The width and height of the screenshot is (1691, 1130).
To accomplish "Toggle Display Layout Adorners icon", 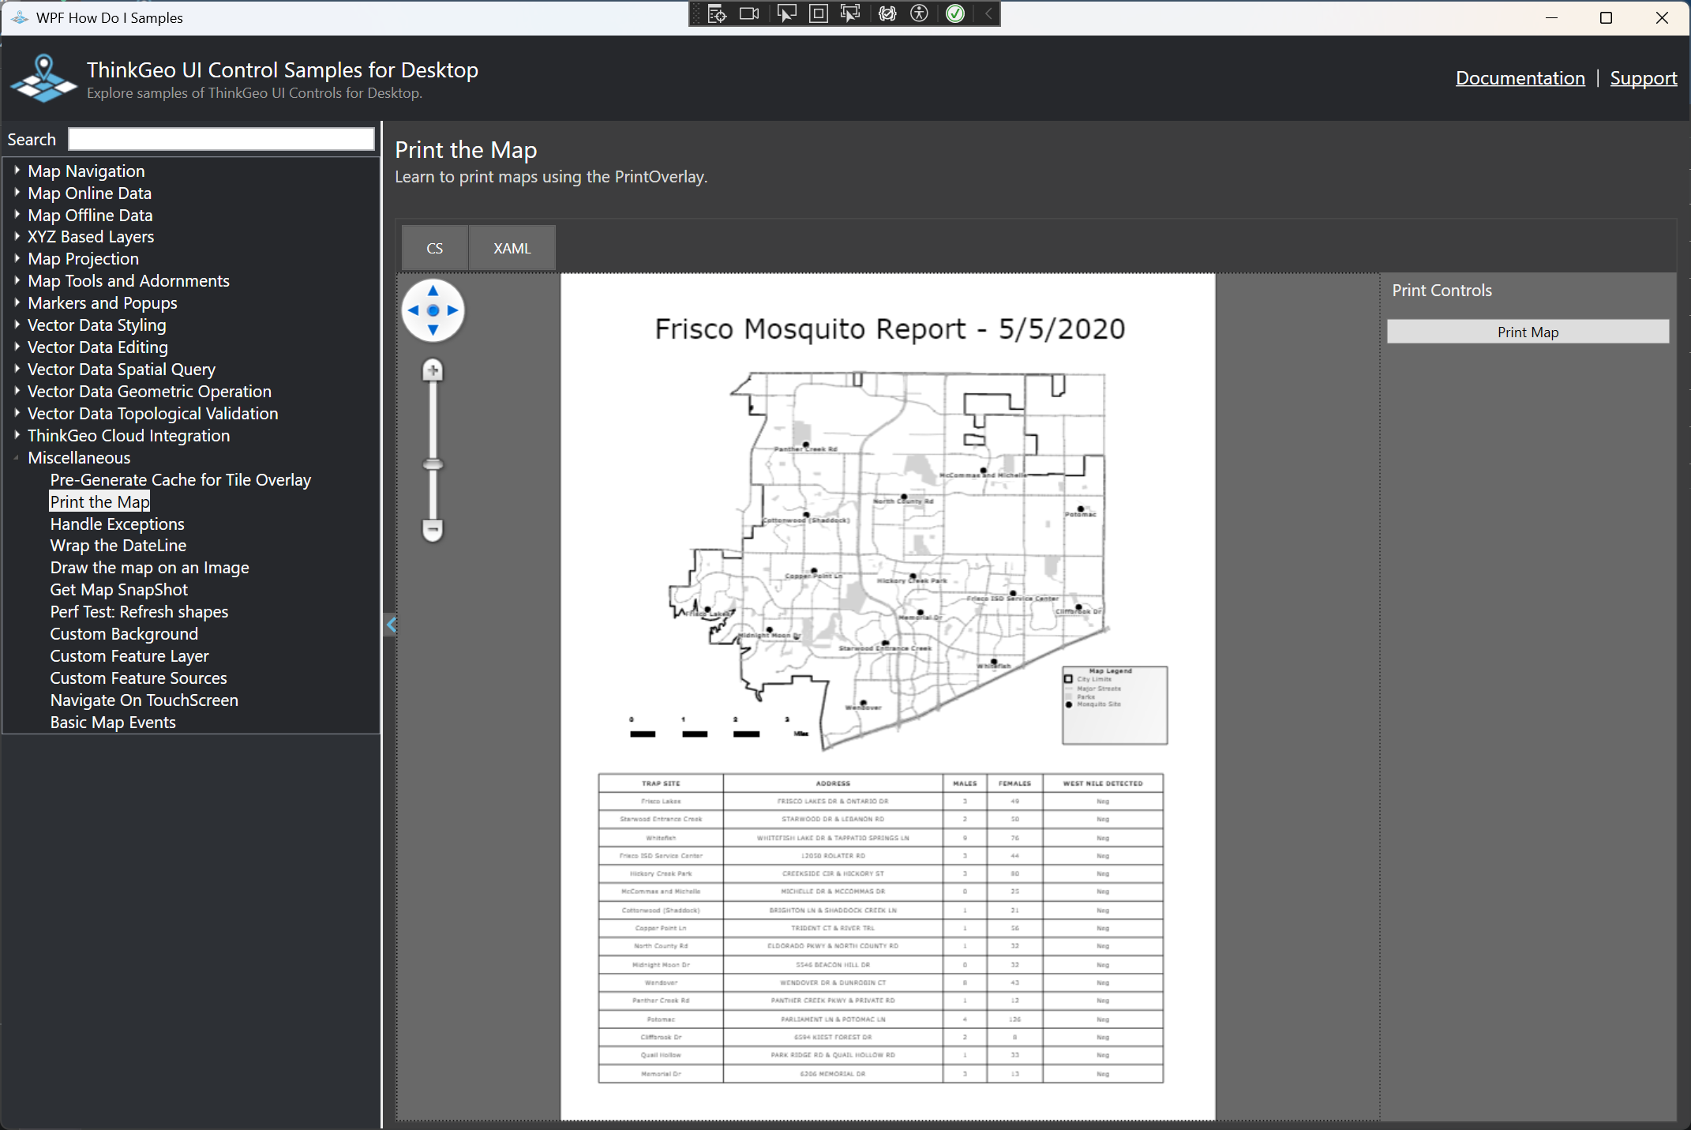I will (x=819, y=13).
